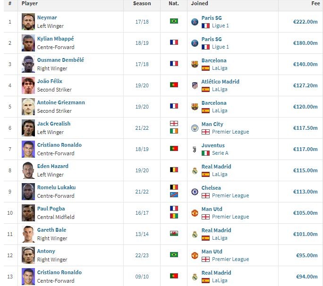323x286 pixels.
Task: Click the Man Utd crest in Antony's row
Action: [x=195, y=255]
